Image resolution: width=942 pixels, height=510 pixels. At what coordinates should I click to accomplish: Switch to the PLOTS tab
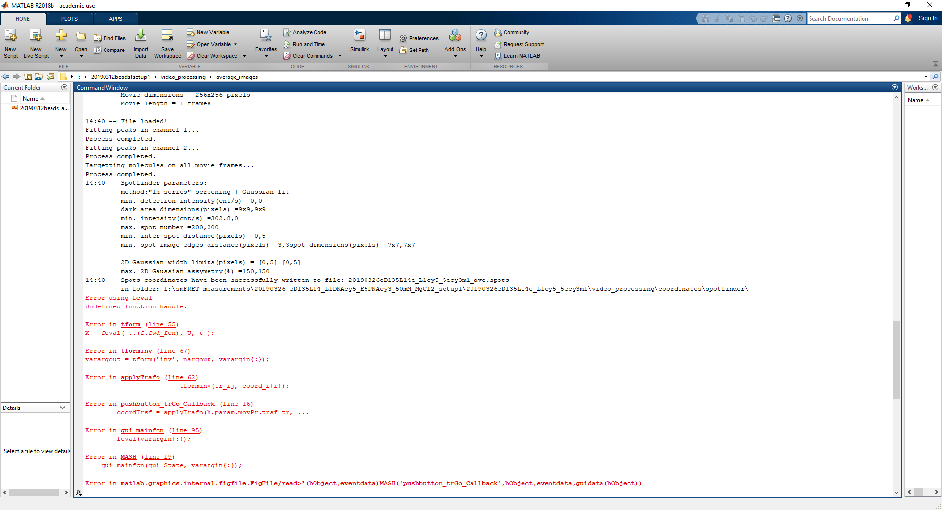tap(69, 18)
